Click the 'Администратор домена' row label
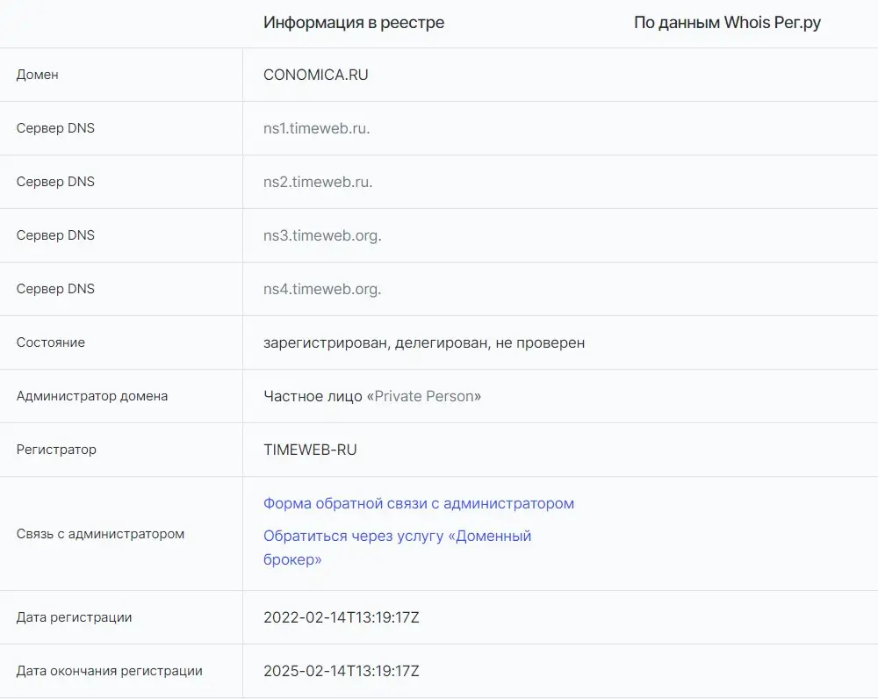The image size is (878, 699). tap(92, 396)
